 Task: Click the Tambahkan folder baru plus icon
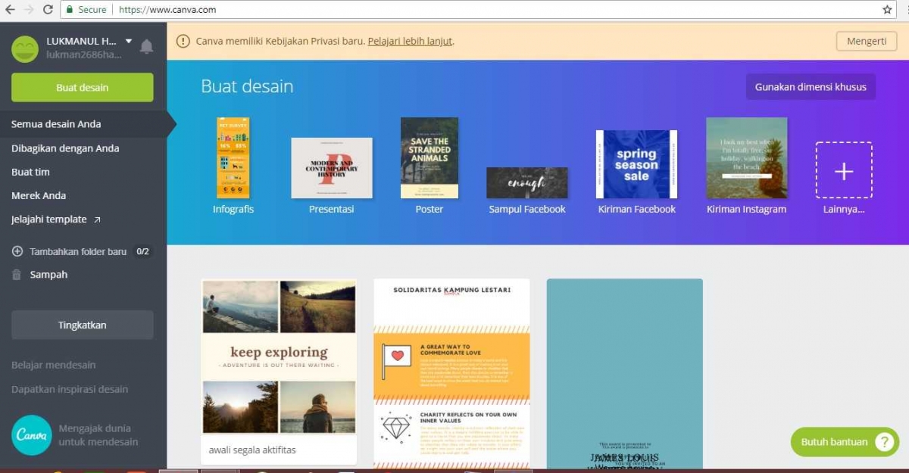pyautogui.click(x=17, y=251)
